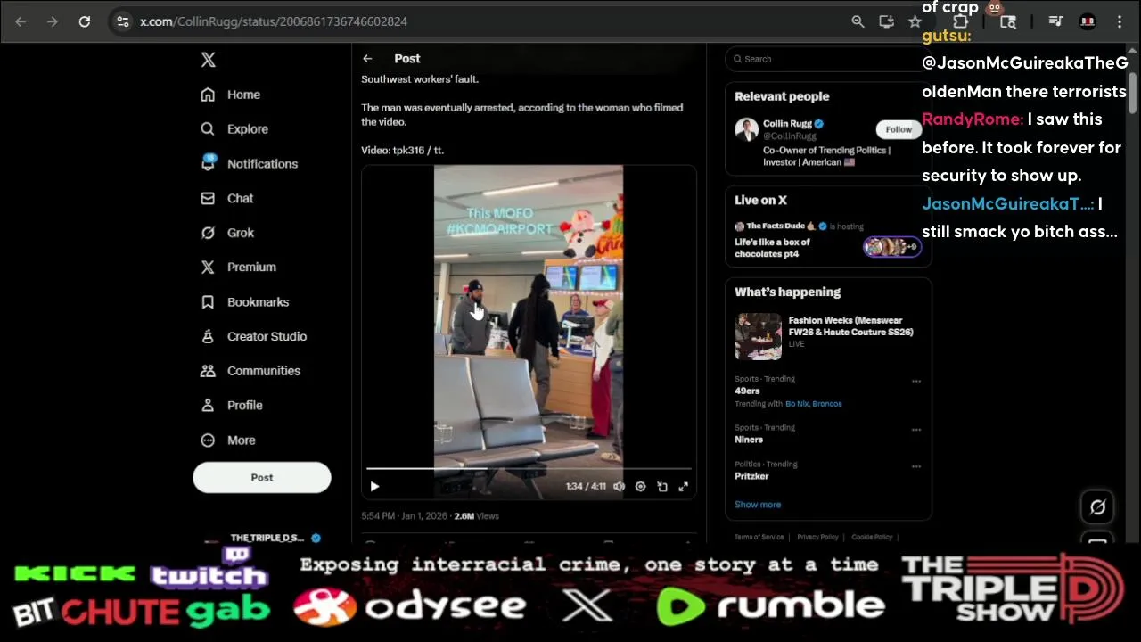This screenshot has height=642, width=1141.
Task: Click the browser back arrow
Action: pos(21,21)
